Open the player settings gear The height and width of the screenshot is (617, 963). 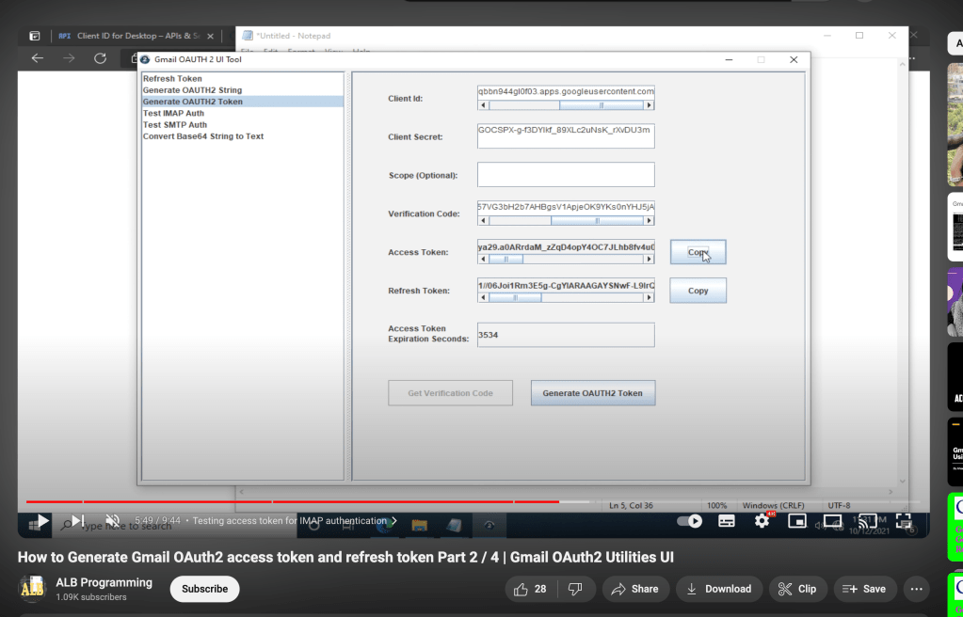pos(762,521)
